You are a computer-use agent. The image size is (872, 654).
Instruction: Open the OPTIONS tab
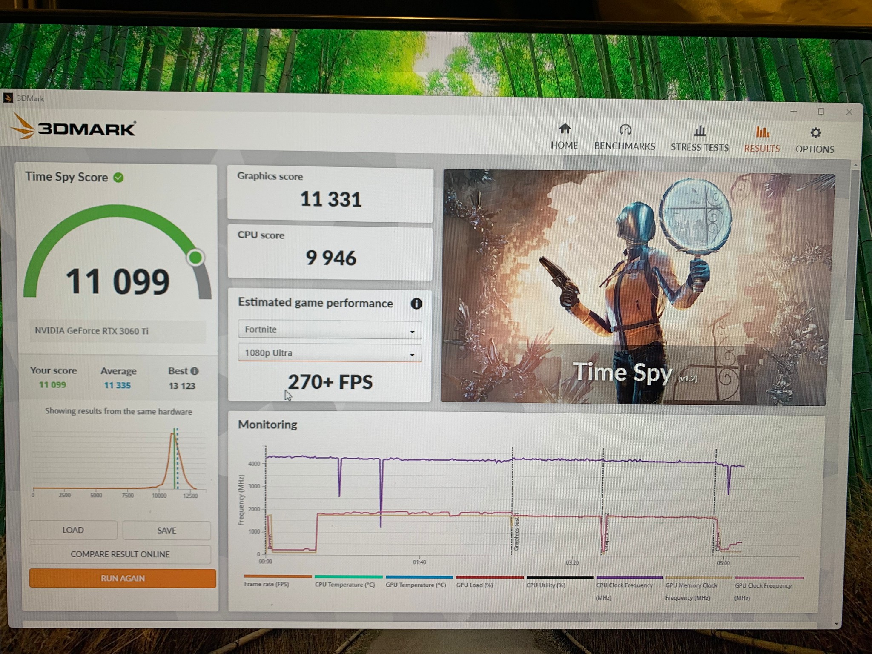click(815, 141)
